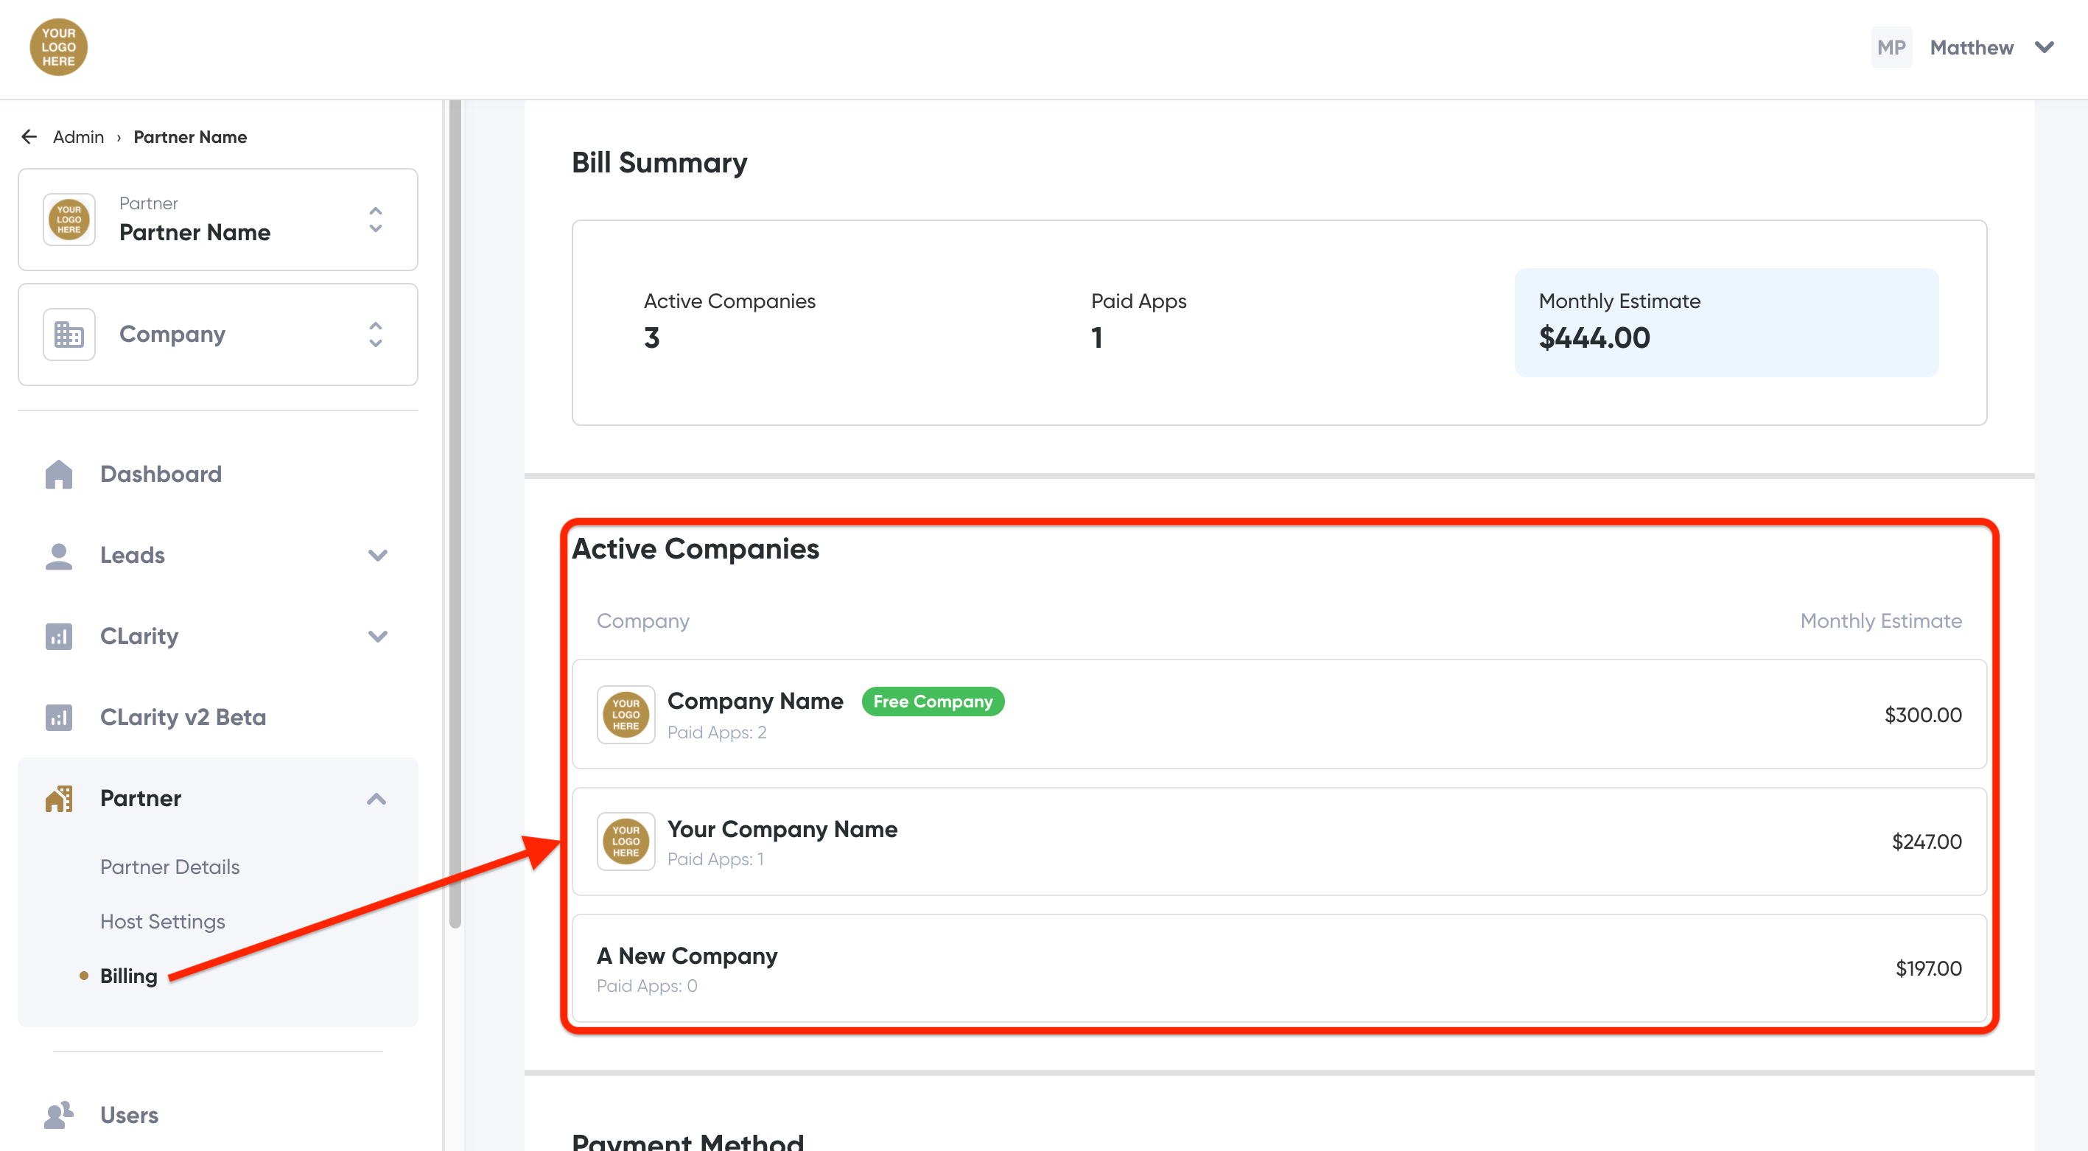Click the Users group icon
This screenshot has height=1151, width=2088.
pyautogui.click(x=58, y=1114)
